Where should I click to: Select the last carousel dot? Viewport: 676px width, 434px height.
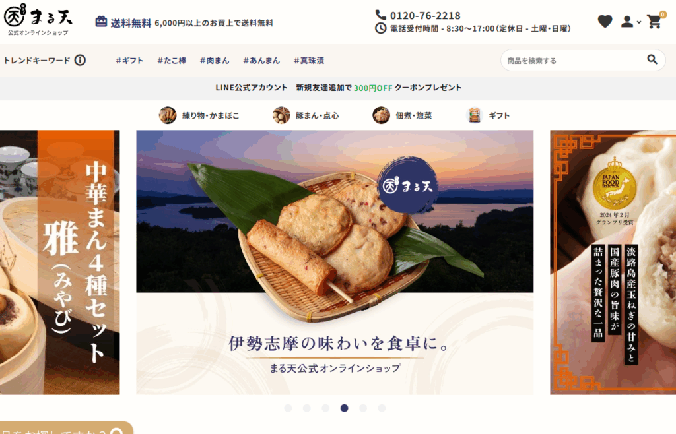[382, 408]
